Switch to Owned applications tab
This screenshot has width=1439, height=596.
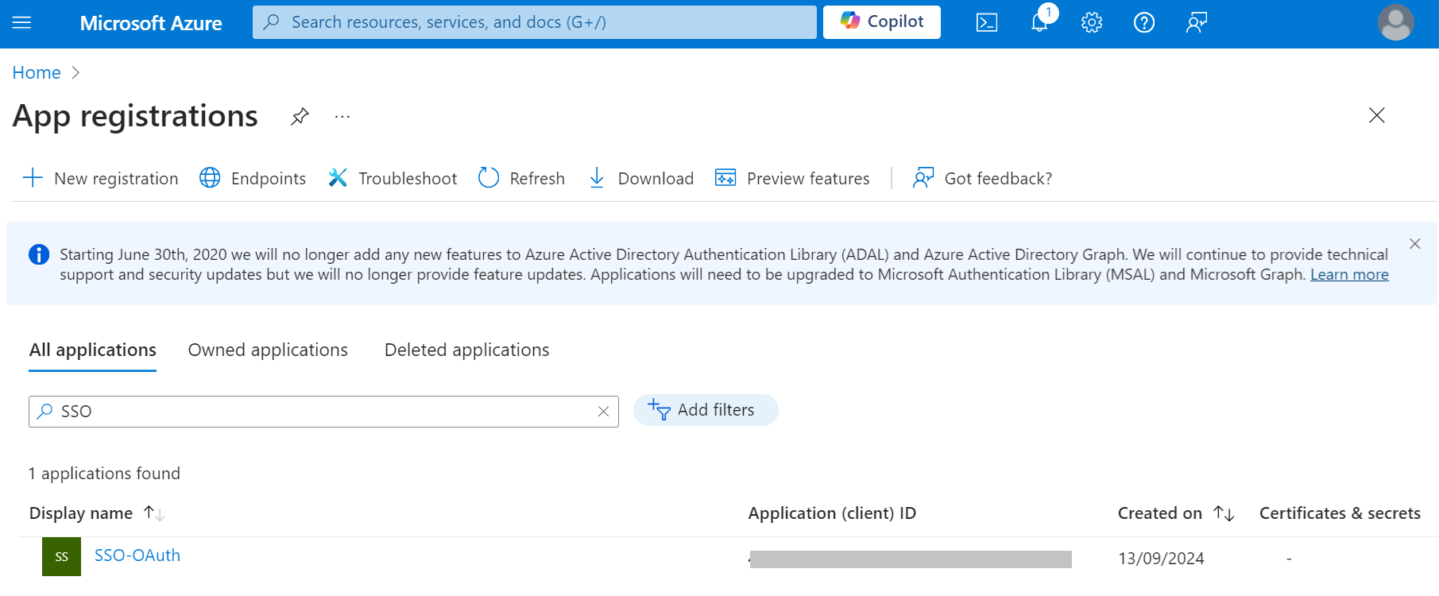[x=268, y=350]
